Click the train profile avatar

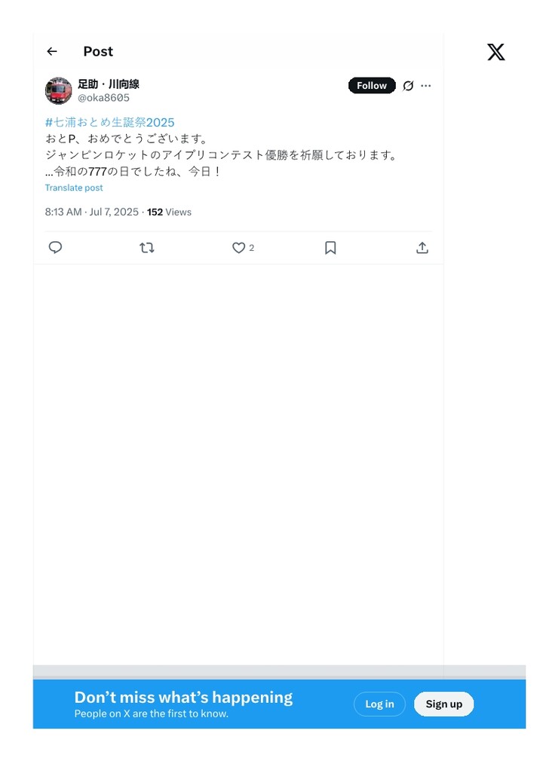coord(59,90)
